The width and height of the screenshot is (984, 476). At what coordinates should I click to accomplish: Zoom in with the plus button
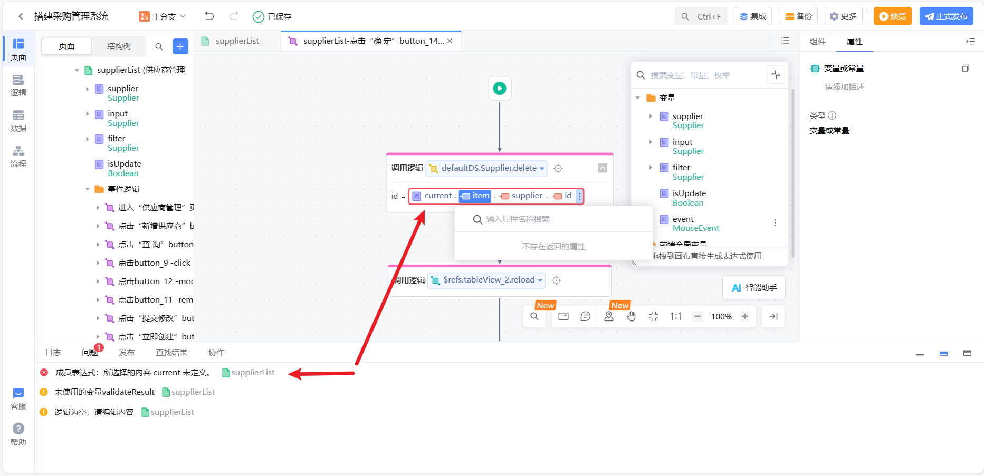745,317
